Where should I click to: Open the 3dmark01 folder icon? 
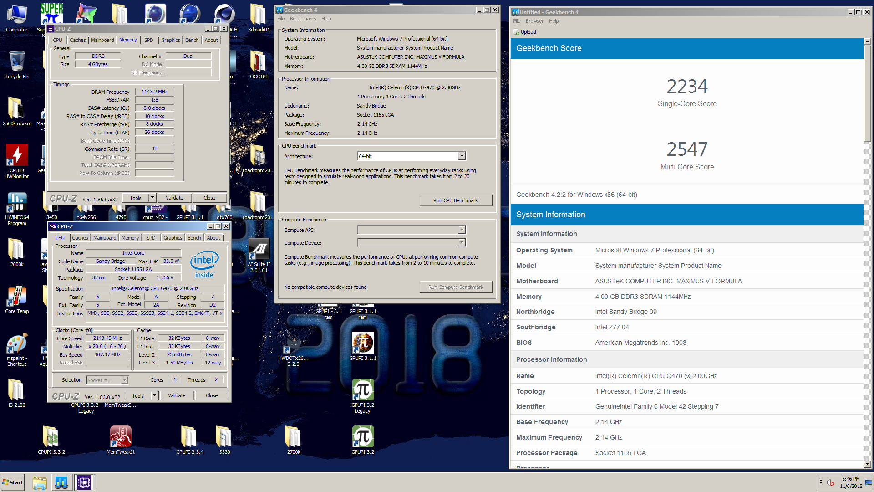coord(259,18)
